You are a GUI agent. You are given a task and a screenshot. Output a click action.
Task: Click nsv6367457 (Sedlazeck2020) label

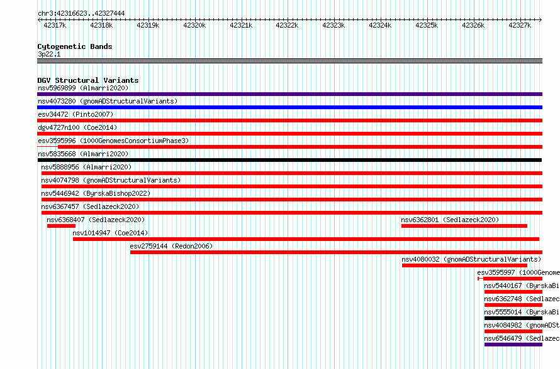click(x=90, y=206)
